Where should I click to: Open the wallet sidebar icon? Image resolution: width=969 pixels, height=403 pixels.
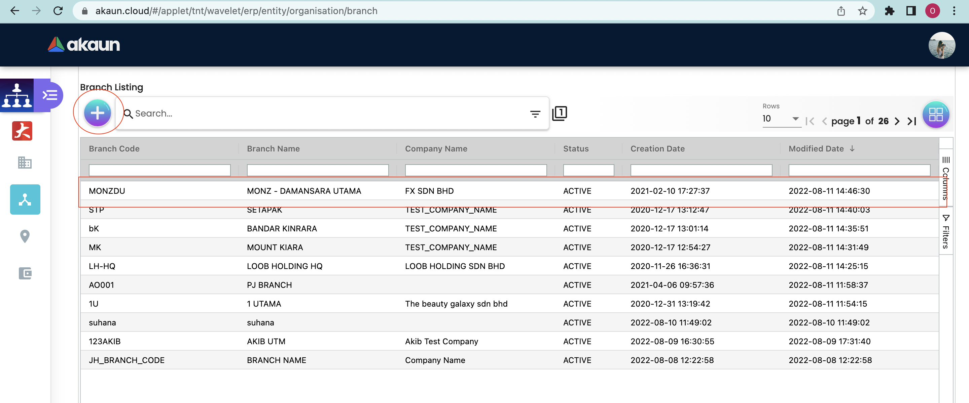coord(25,273)
